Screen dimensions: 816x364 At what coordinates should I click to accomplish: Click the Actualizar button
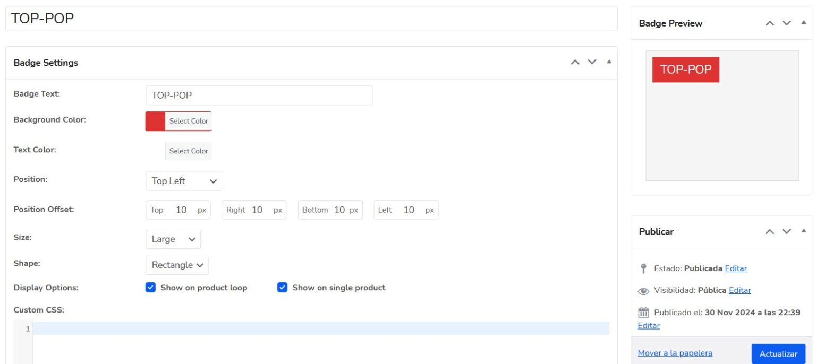pos(778,353)
